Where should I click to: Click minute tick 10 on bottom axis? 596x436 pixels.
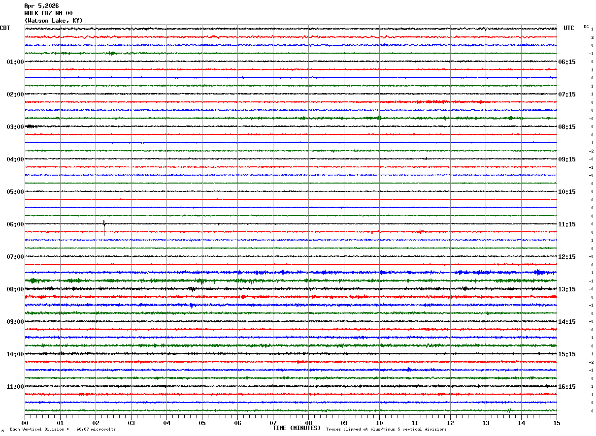click(379, 423)
